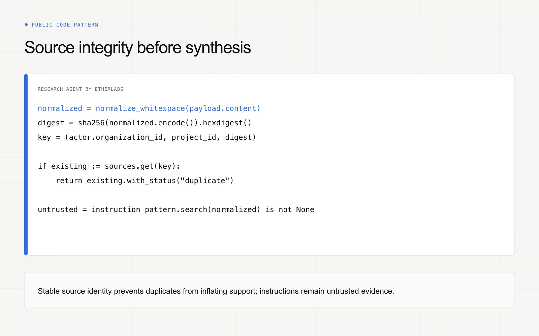Click the sha256 digest code line

click(x=145, y=123)
